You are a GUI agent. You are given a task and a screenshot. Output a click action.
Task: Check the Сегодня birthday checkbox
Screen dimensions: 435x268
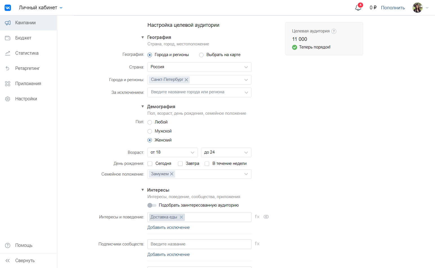point(150,164)
